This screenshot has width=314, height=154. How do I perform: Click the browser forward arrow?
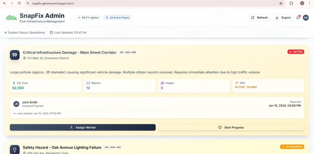pyautogui.click(x=12, y=4)
